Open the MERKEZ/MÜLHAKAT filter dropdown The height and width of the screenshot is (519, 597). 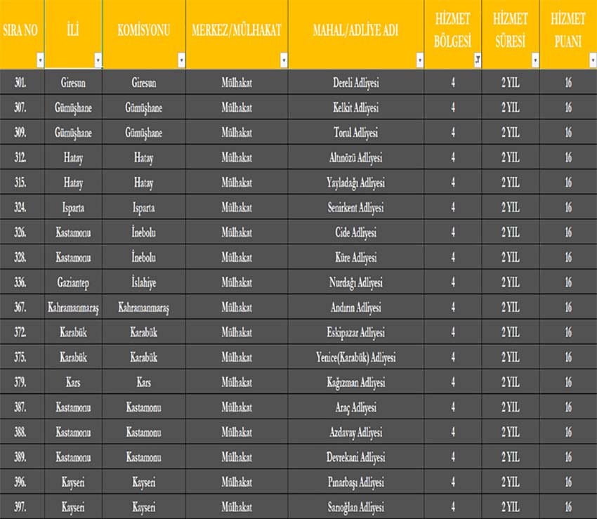[x=284, y=60]
